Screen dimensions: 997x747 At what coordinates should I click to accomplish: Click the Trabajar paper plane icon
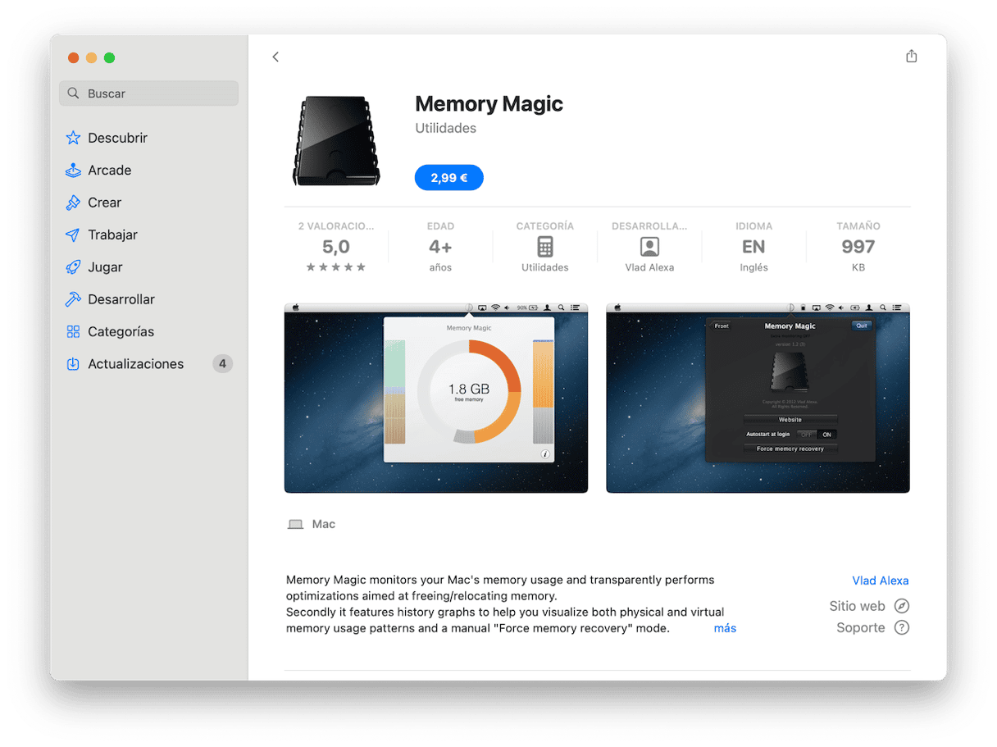(x=73, y=235)
